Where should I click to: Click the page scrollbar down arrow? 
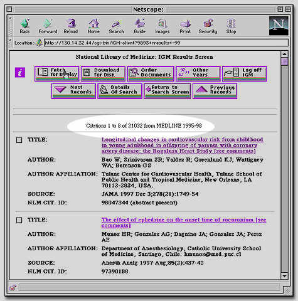pyautogui.click(x=284, y=276)
